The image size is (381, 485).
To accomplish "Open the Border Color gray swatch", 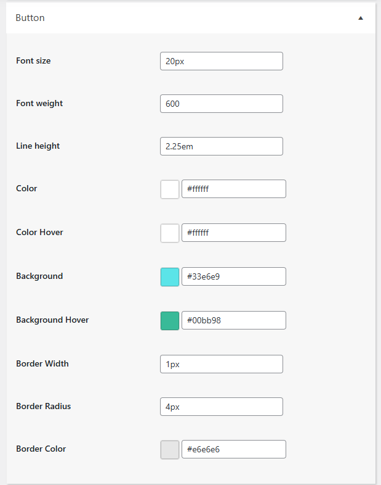I will coord(170,449).
